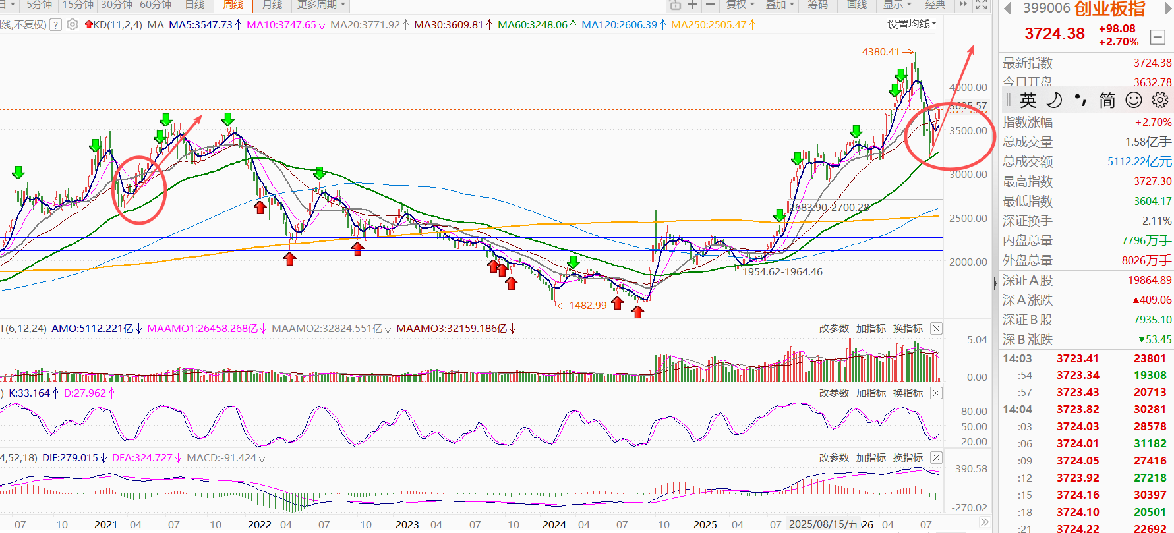
Task: Close the volume indicator sub-panel
Action: (x=936, y=328)
